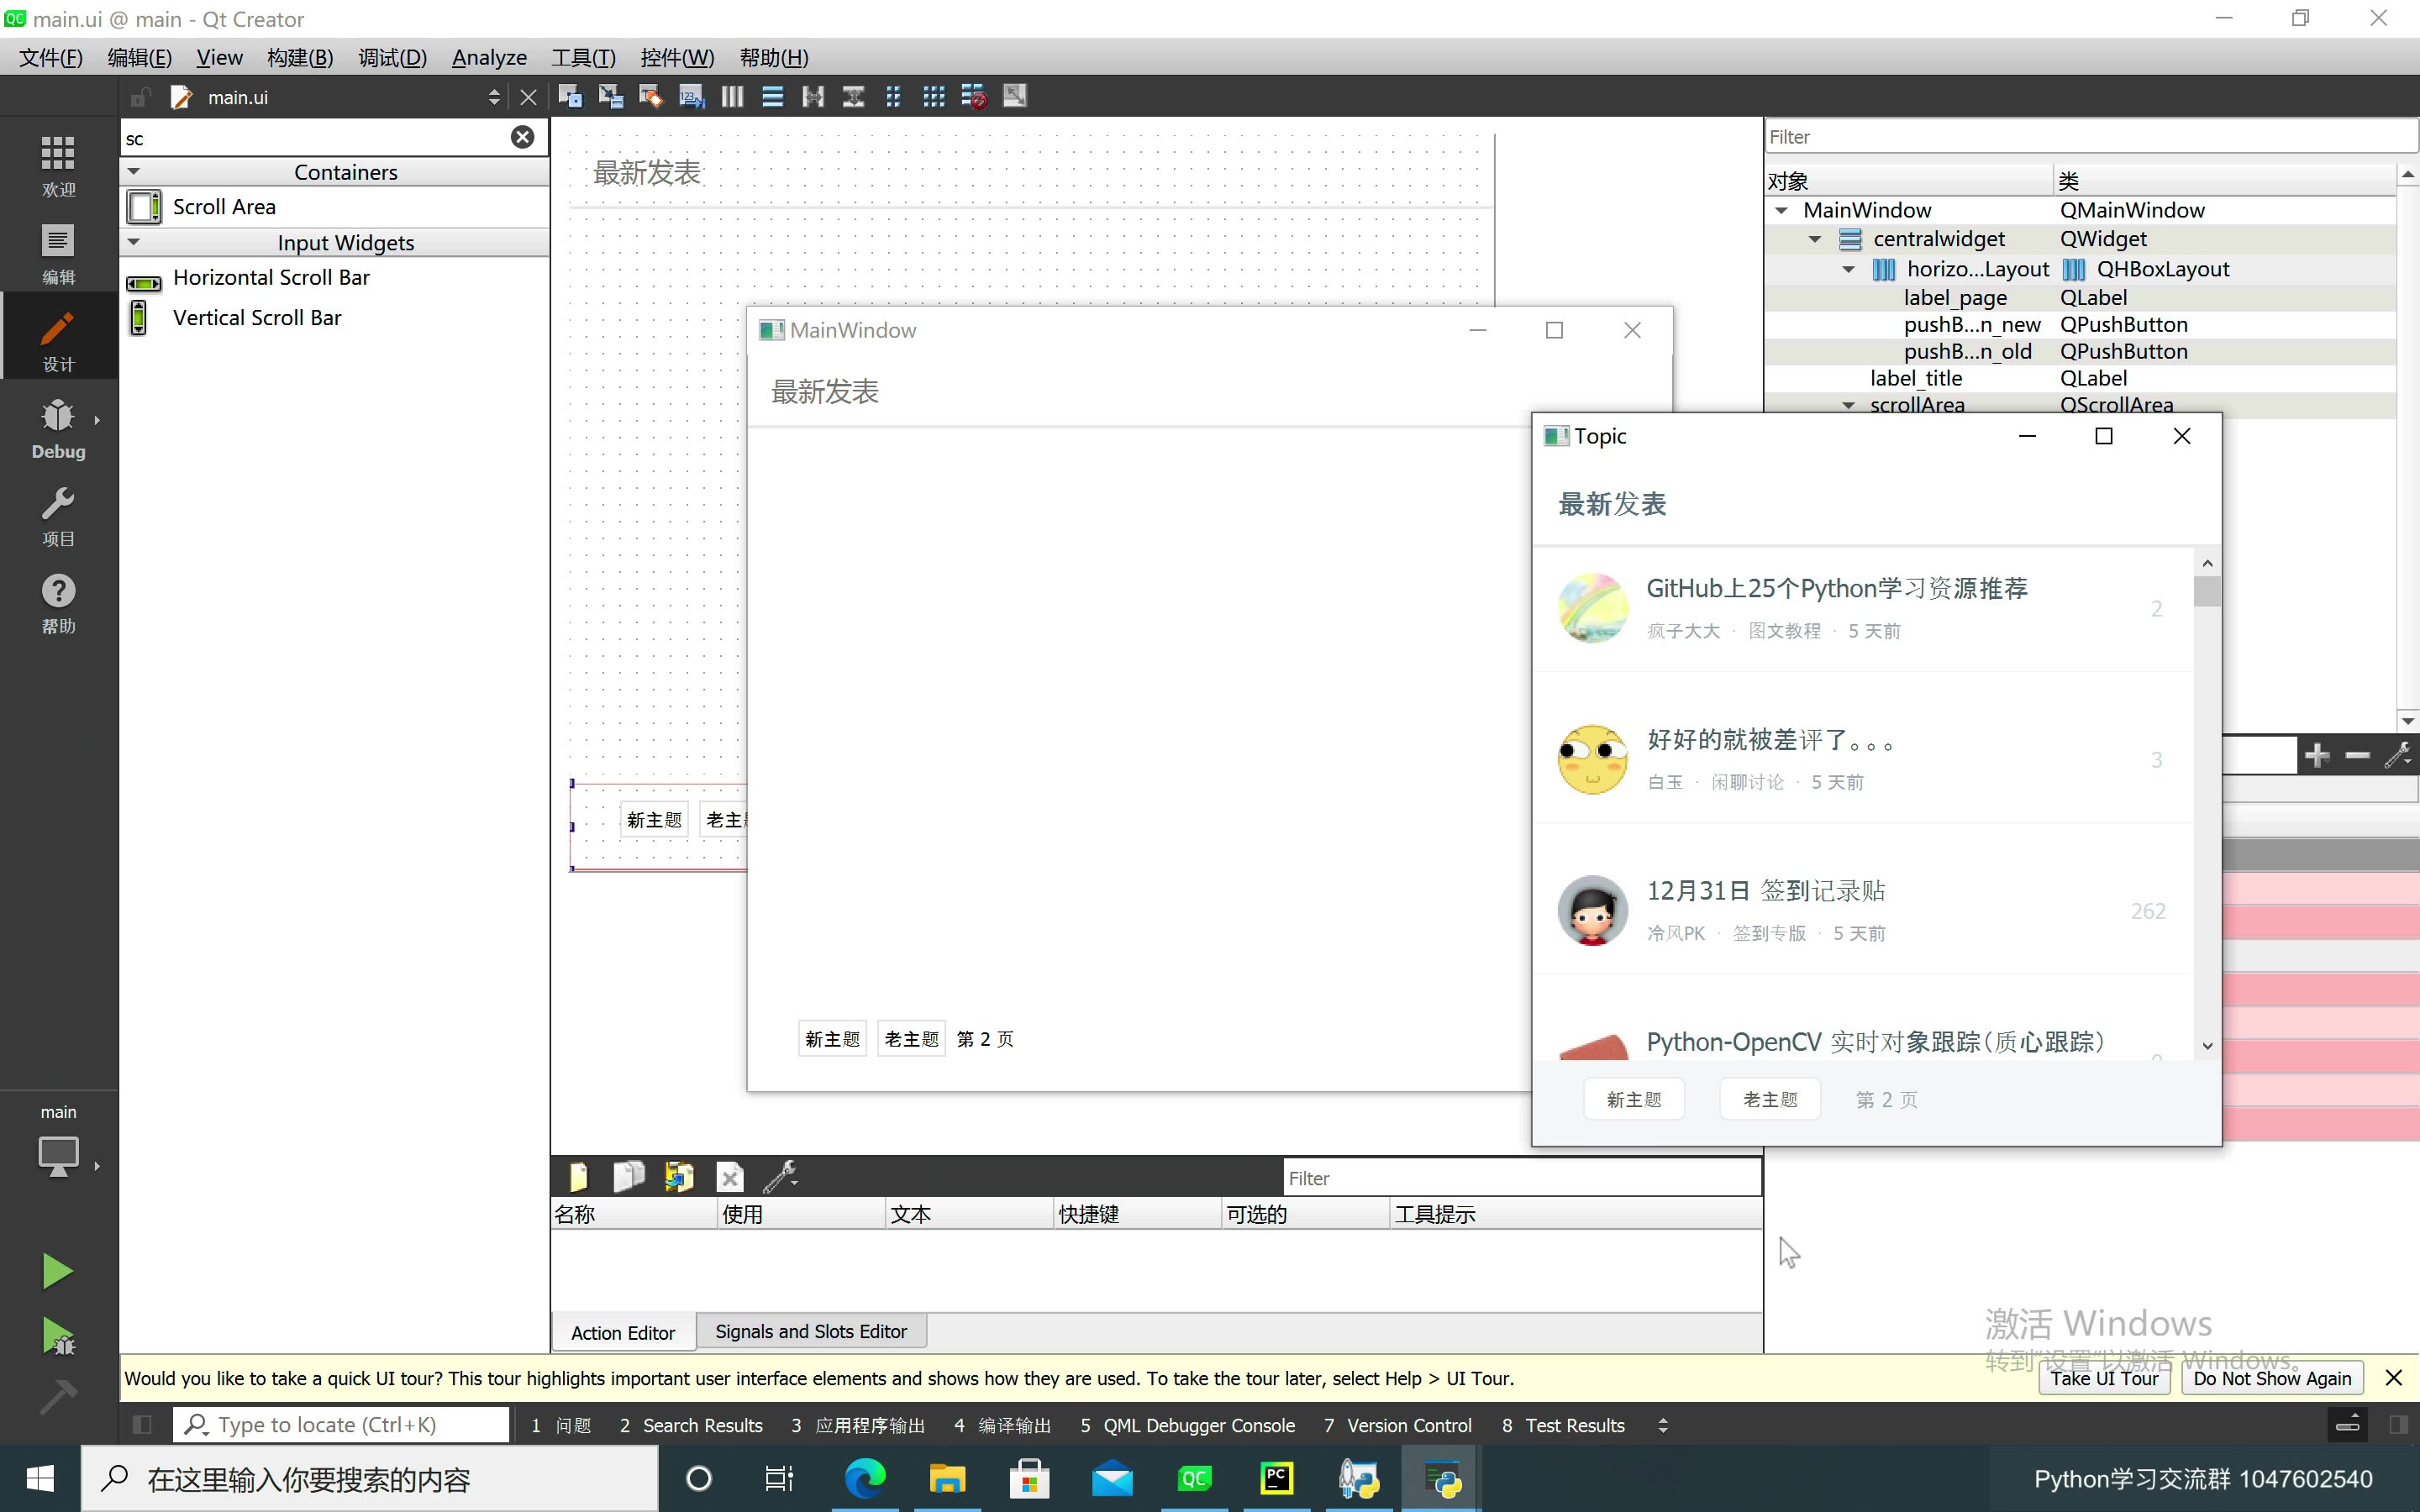This screenshot has width=2420, height=1512.
Task: Open the output panes selector arrows
Action: (1662, 1425)
